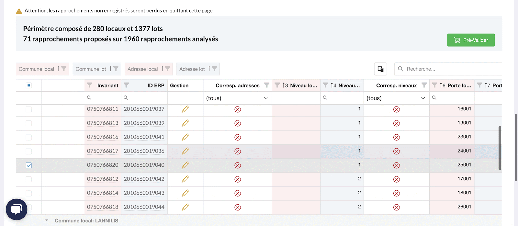Click the pencil edit icon for invariant 0750766811

pyautogui.click(x=185, y=109)
